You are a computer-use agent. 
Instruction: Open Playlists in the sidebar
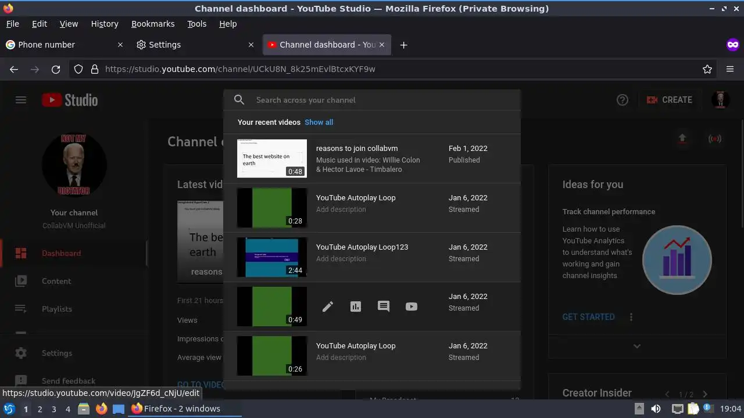(74, 309)
